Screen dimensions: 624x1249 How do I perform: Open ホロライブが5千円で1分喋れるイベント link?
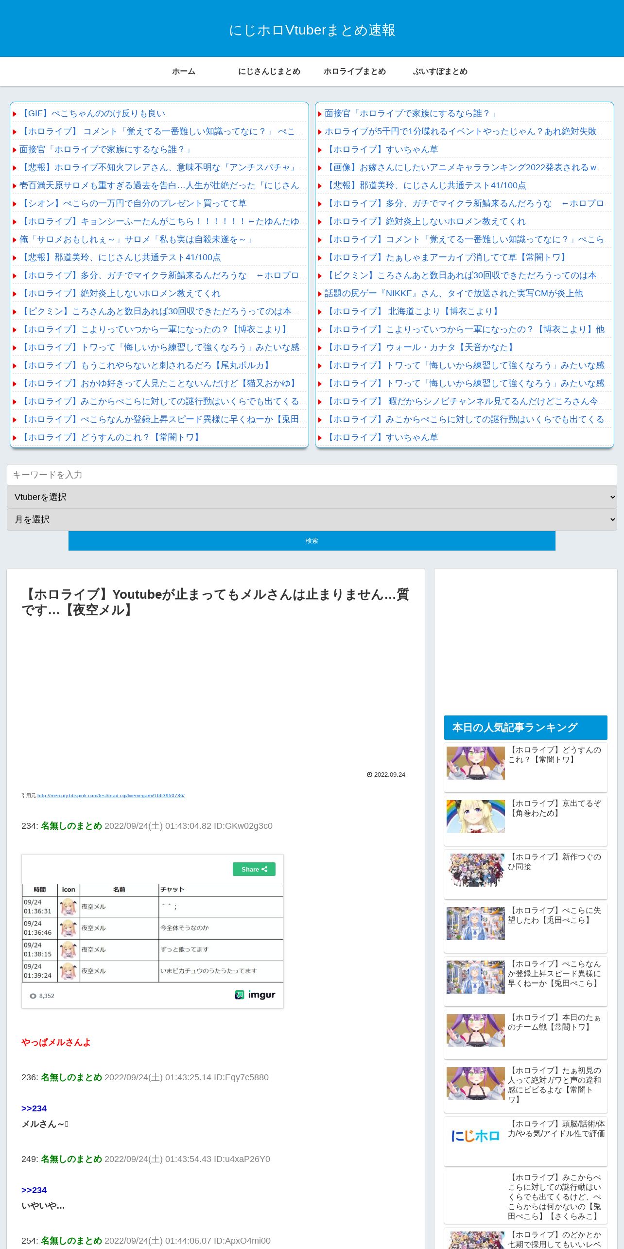464,131
